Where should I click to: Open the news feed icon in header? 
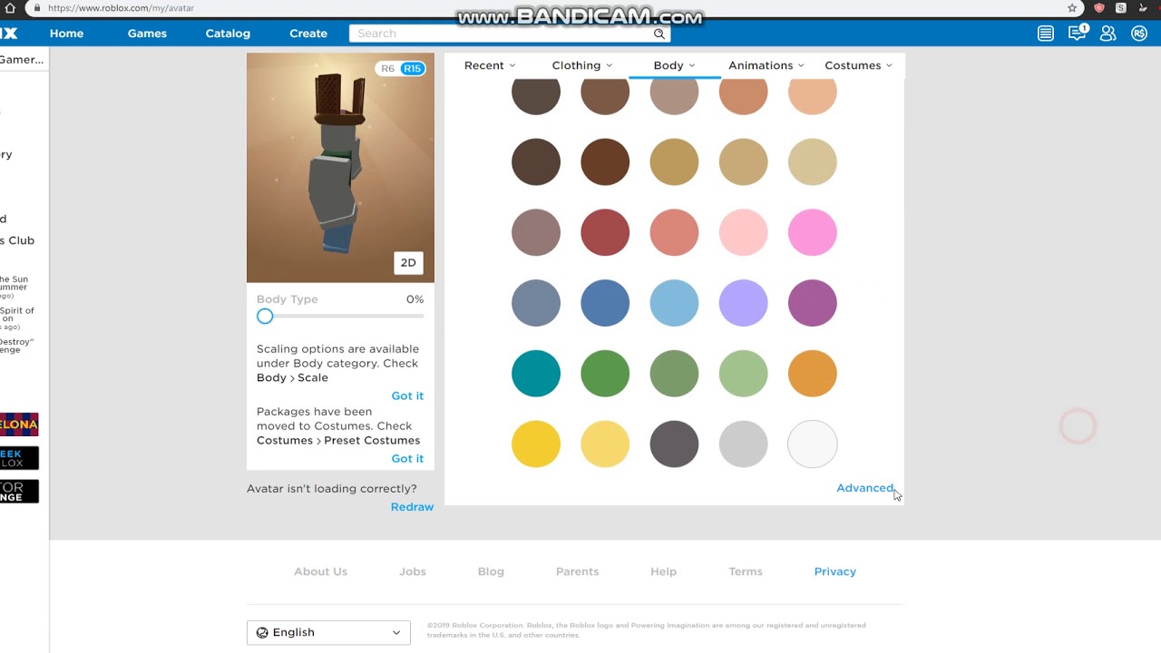[1046, 34]
